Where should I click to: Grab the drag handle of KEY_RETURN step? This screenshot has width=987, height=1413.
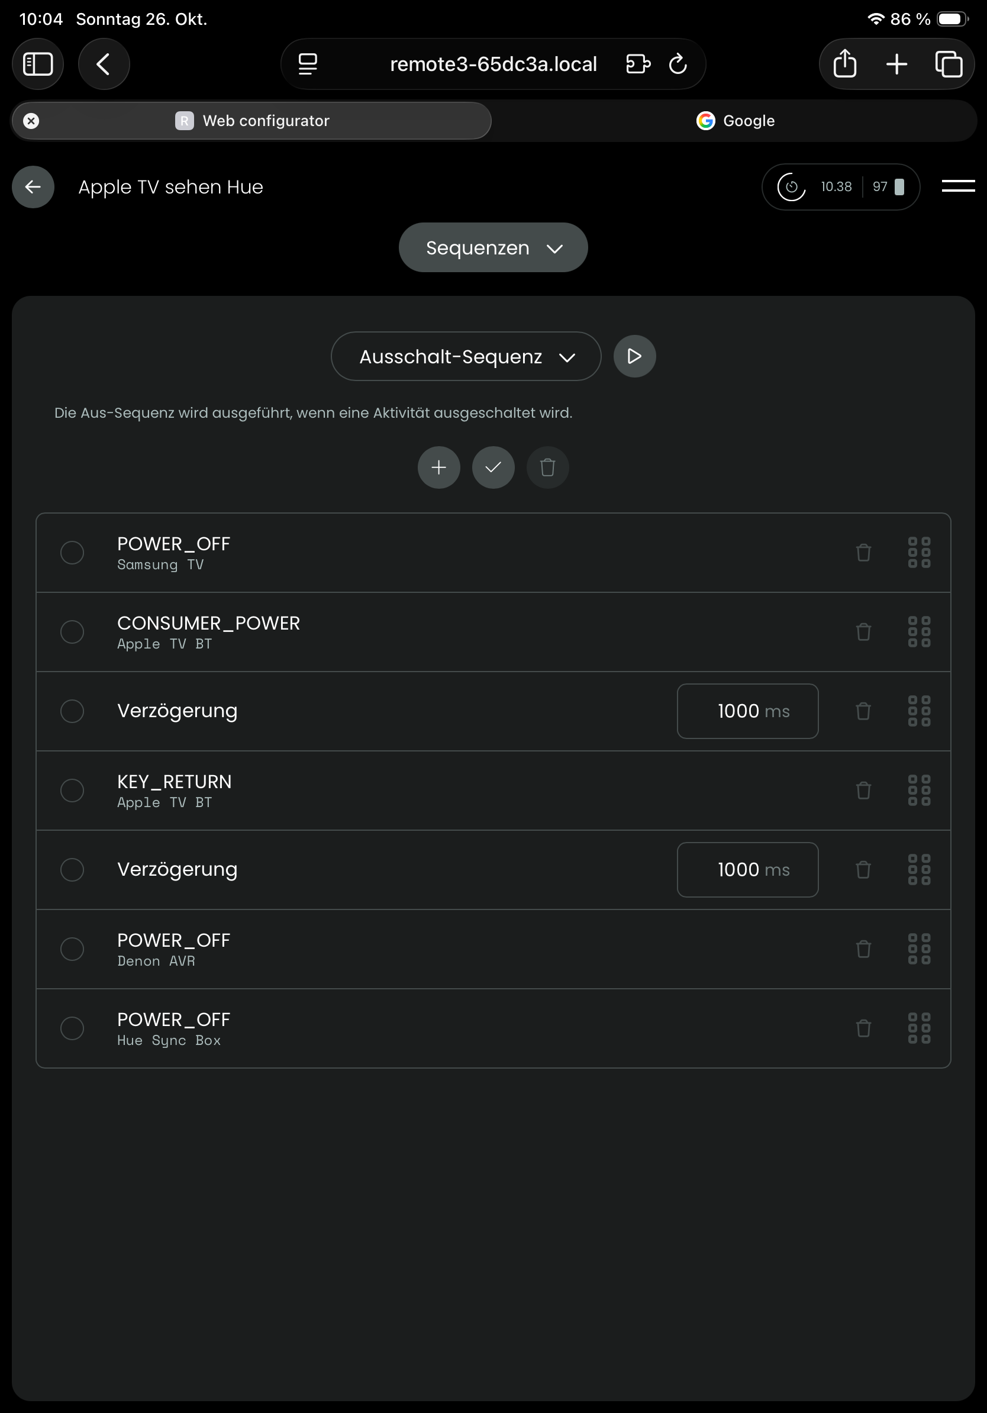pyautogui.click(x=919, y=790)
